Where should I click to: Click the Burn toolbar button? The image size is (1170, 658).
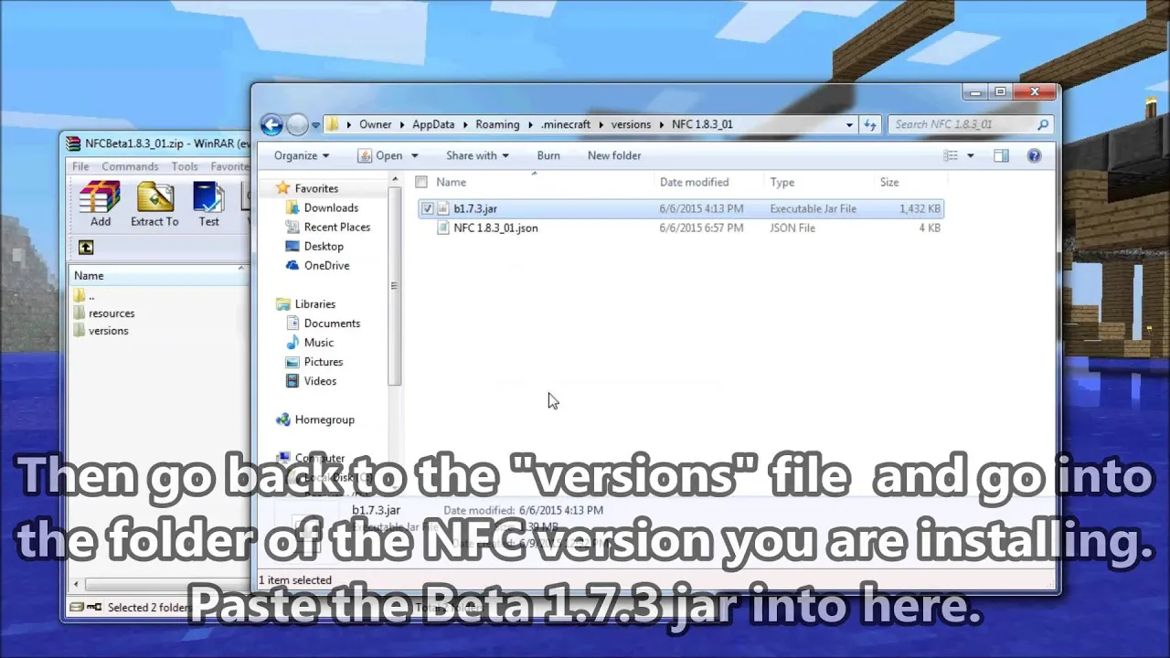point(548,155)
